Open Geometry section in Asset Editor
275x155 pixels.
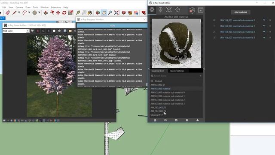tap(169, 9)
